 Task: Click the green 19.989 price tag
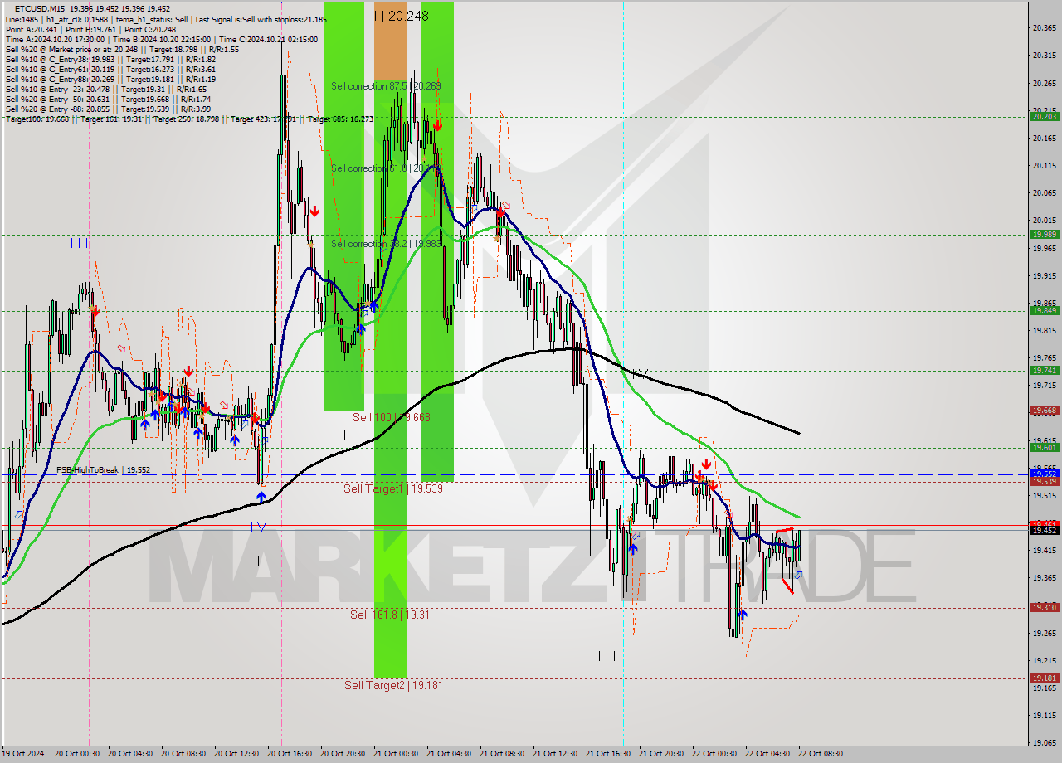pos(1044,234)
